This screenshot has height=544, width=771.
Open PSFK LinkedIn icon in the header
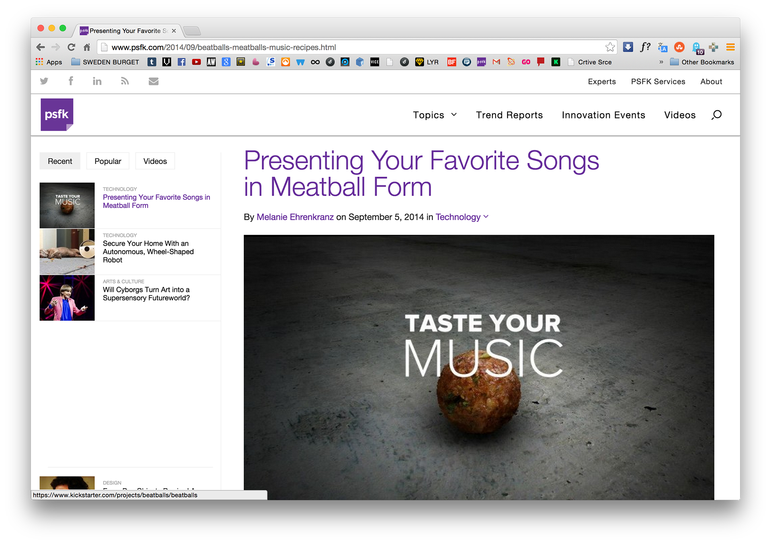(97, 81)
